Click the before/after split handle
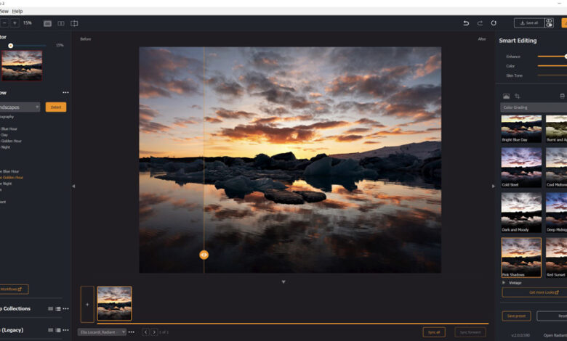Image resolution: width=567 pixels, height=341 pixels. pos(204,255)
